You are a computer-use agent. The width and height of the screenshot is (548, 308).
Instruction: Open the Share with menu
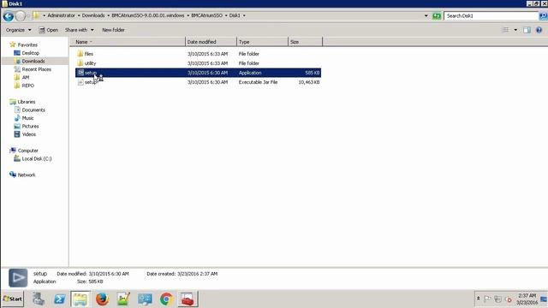[80, 30]
